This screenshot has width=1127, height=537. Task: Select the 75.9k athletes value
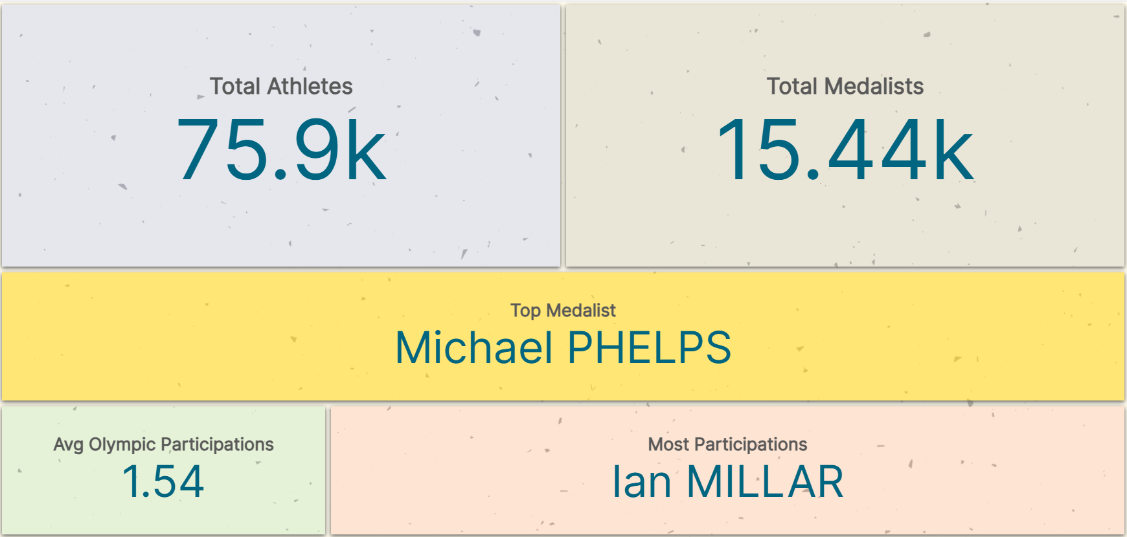click(280, 150)
